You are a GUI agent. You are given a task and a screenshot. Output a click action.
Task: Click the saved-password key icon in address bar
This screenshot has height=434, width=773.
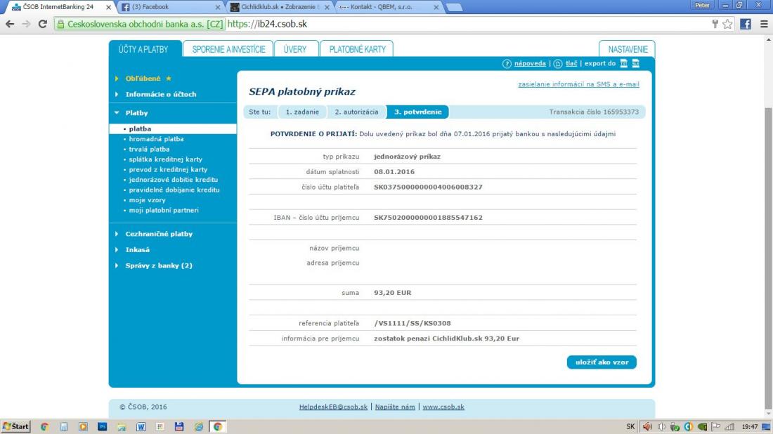tap(715, 24)
